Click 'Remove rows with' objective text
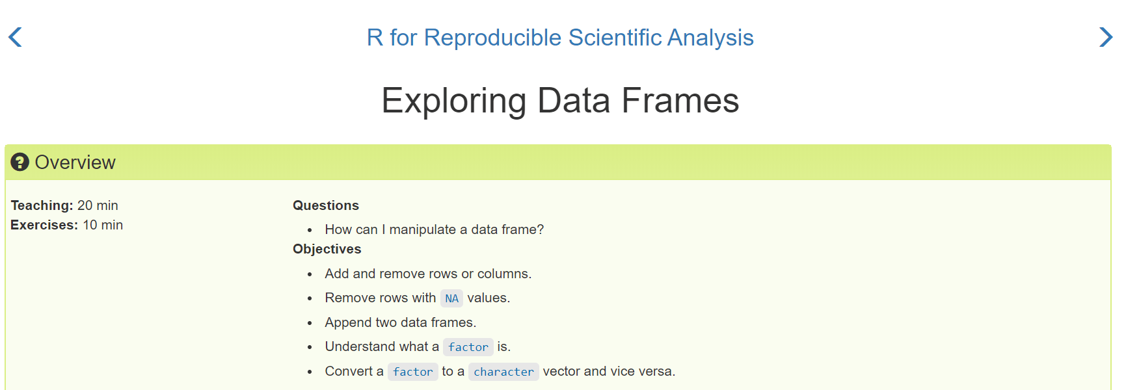Viewport: 1126px width, 390px height. (x=381, y=298)
